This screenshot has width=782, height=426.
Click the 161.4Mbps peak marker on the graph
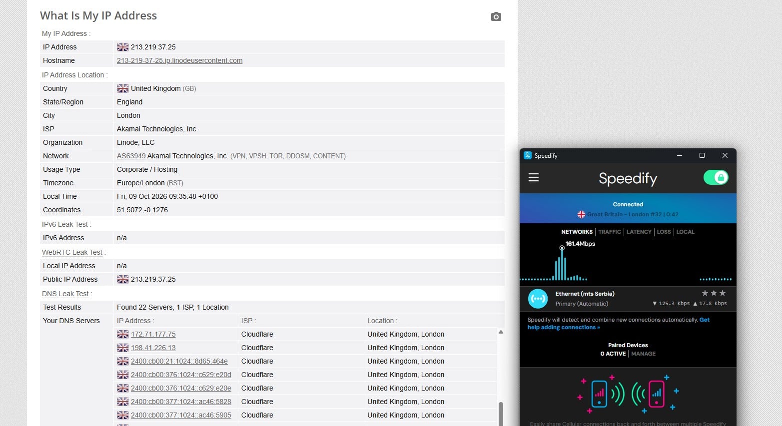(x=562, y=248)
